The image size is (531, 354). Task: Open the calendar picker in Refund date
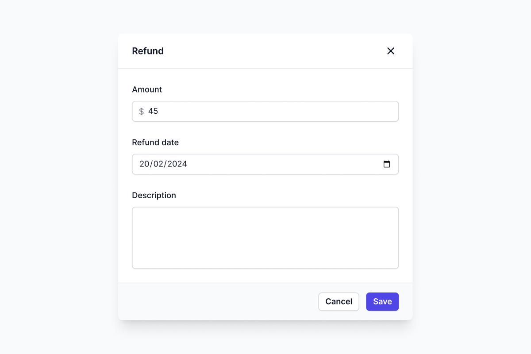pos(387,164)
